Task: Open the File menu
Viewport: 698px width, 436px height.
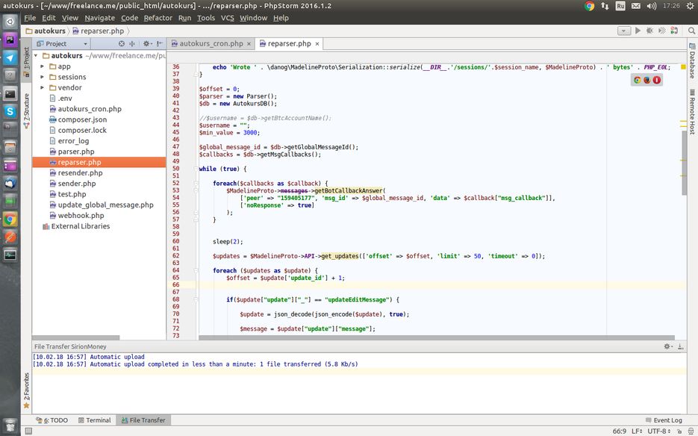Action: pyautogui.click(x=30, y=18)
